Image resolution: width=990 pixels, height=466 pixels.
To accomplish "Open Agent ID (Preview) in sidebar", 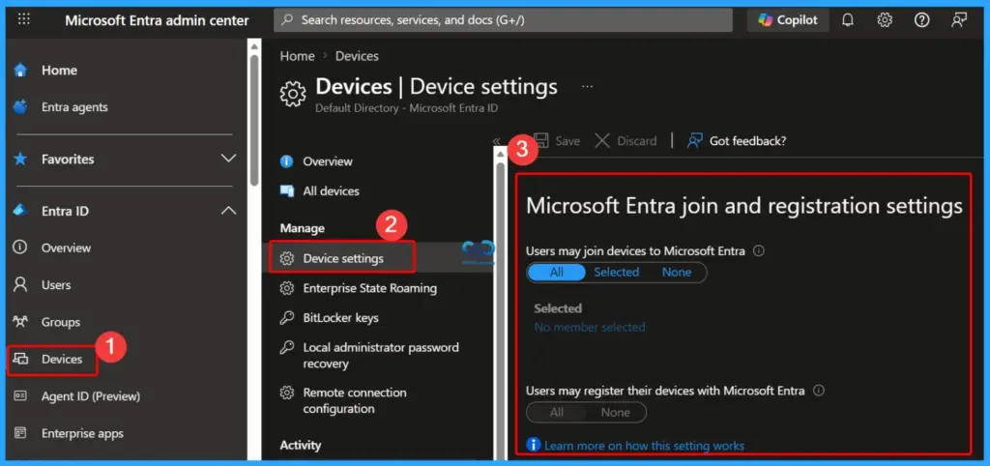I will (x=90, y=396).
